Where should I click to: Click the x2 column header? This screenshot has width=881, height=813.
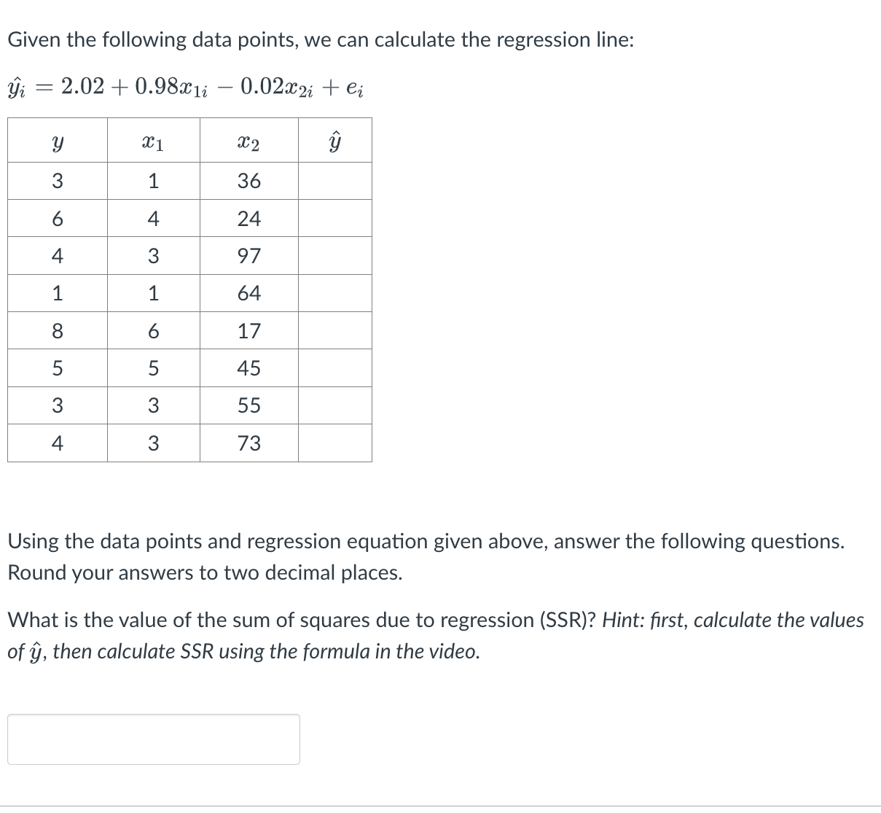click(249, 141)
